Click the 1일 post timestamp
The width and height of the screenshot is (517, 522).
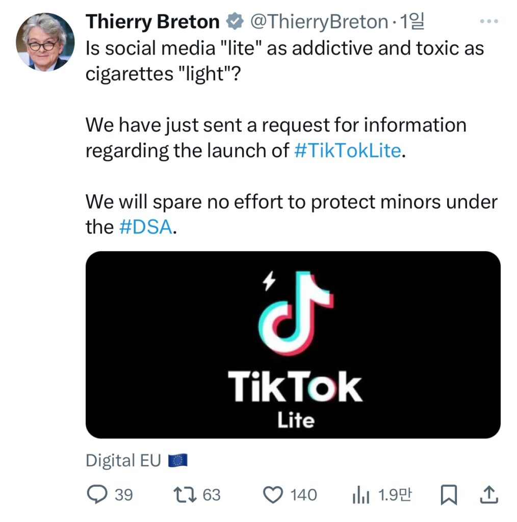click(x=413, y=21)
